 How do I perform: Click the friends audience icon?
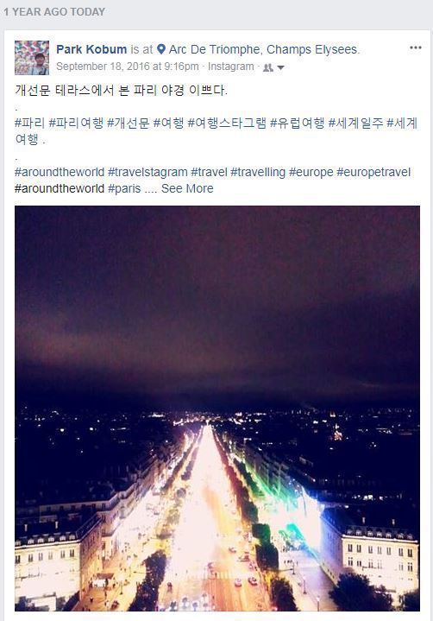[268, 67]
